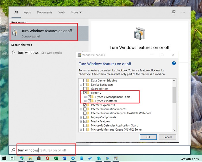This screenshot has height=162, width=202.
Task: Open Excel from the taskbar
Action: 56,158
